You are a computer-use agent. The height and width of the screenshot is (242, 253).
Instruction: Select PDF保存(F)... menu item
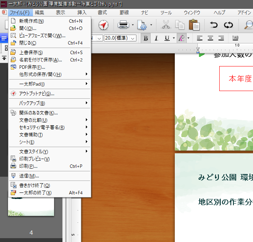point(50,67)
